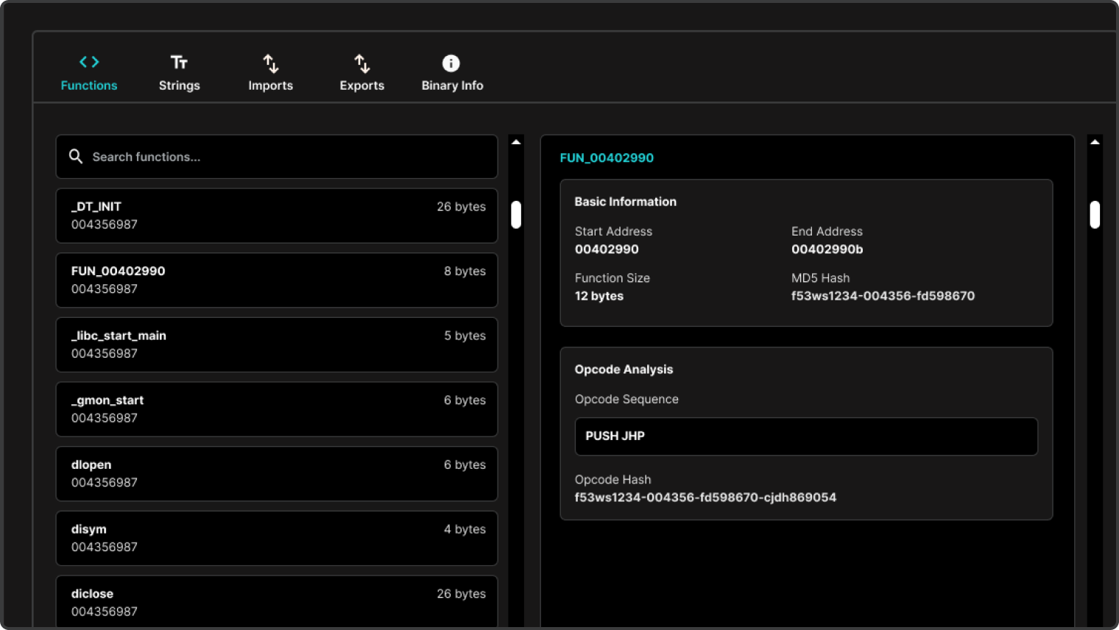
Task: Select the _DT_INIT function entry
Action: pyautogui.click(x=276, y=216)
